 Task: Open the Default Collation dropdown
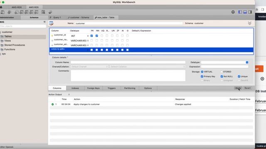(148, 67)
